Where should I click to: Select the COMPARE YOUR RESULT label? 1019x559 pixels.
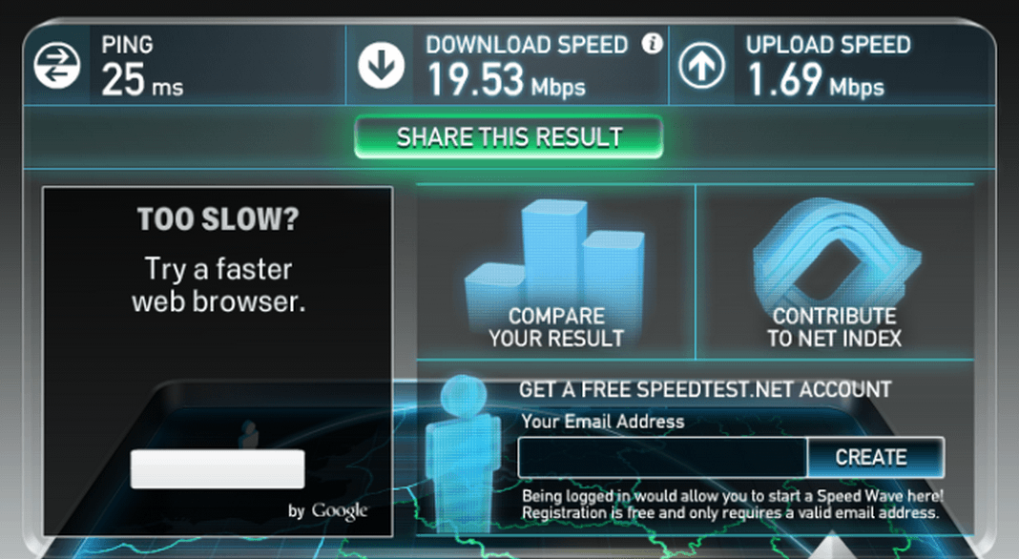pos(556,327)
